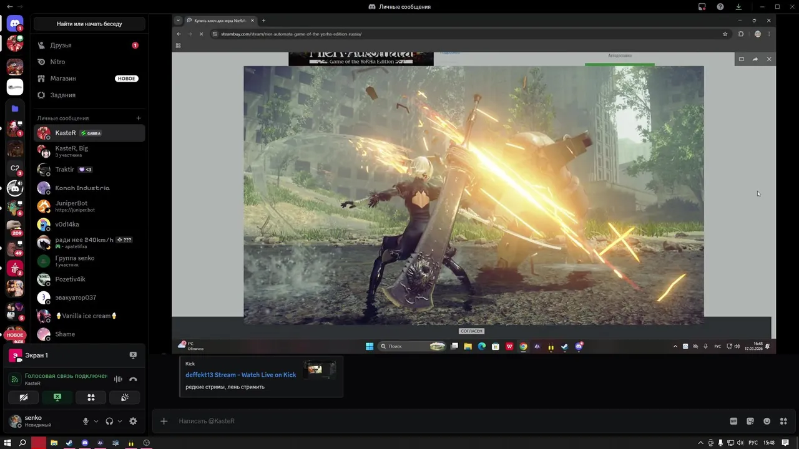Deafen audio with the headphones icon
Screen dimensions: 799x449
tap(109, 421)
